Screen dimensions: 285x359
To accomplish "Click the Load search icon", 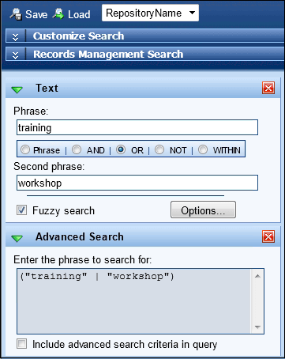I will [x=58, y=14].
